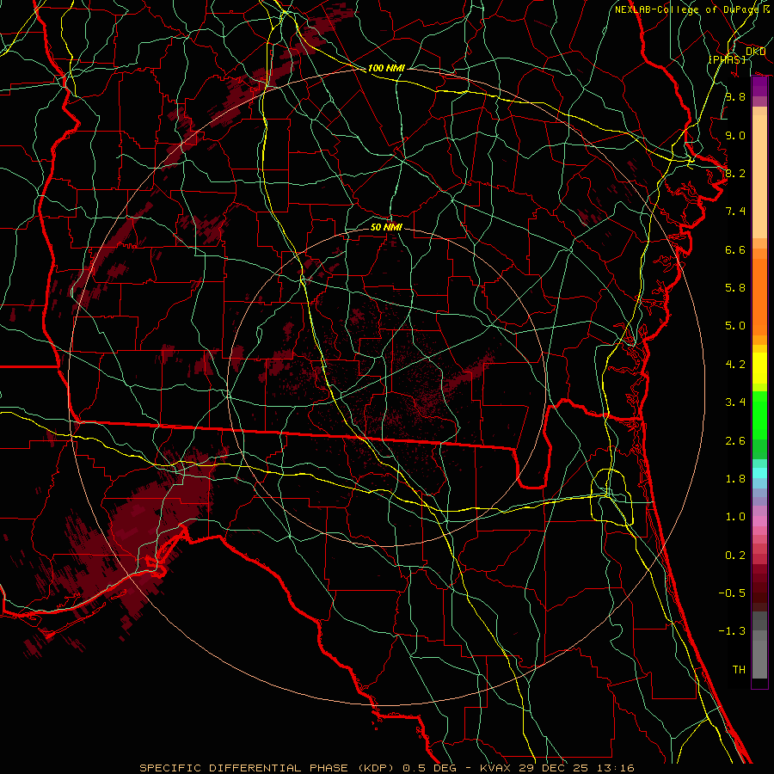Pick the cyan color band near 1.8
This screenshot has width=774, height=774.
click(x=759, y=471)
